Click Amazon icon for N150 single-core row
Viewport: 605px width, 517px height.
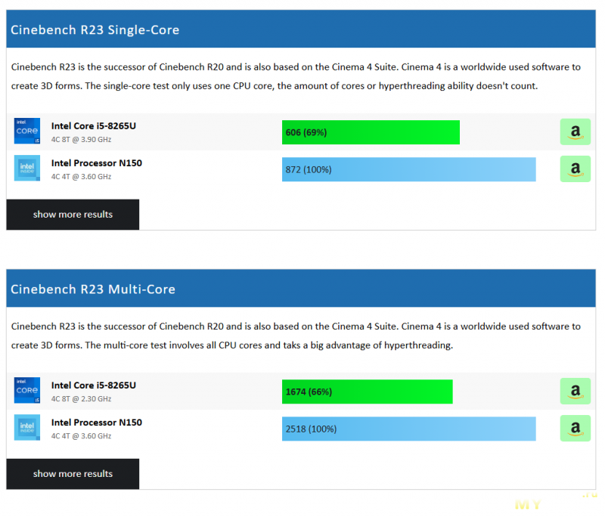tap(575, 169)
